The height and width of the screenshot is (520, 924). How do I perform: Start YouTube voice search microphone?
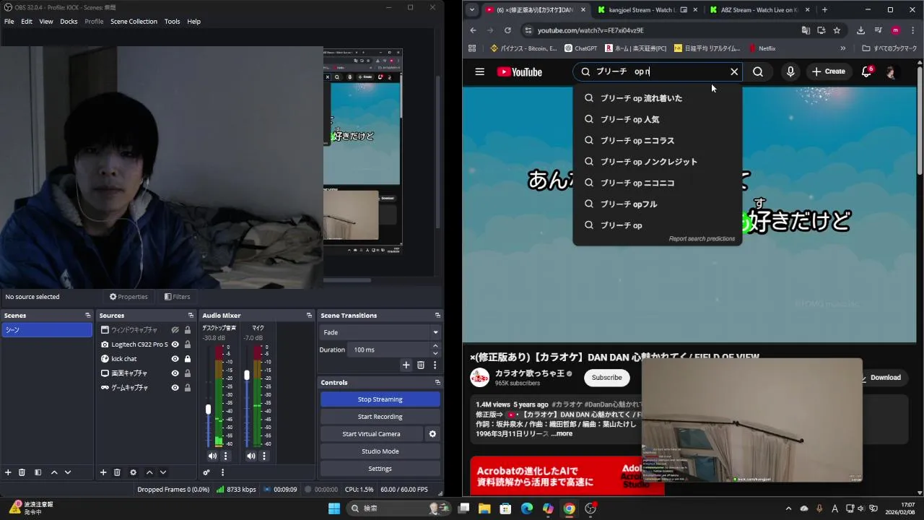790,71
